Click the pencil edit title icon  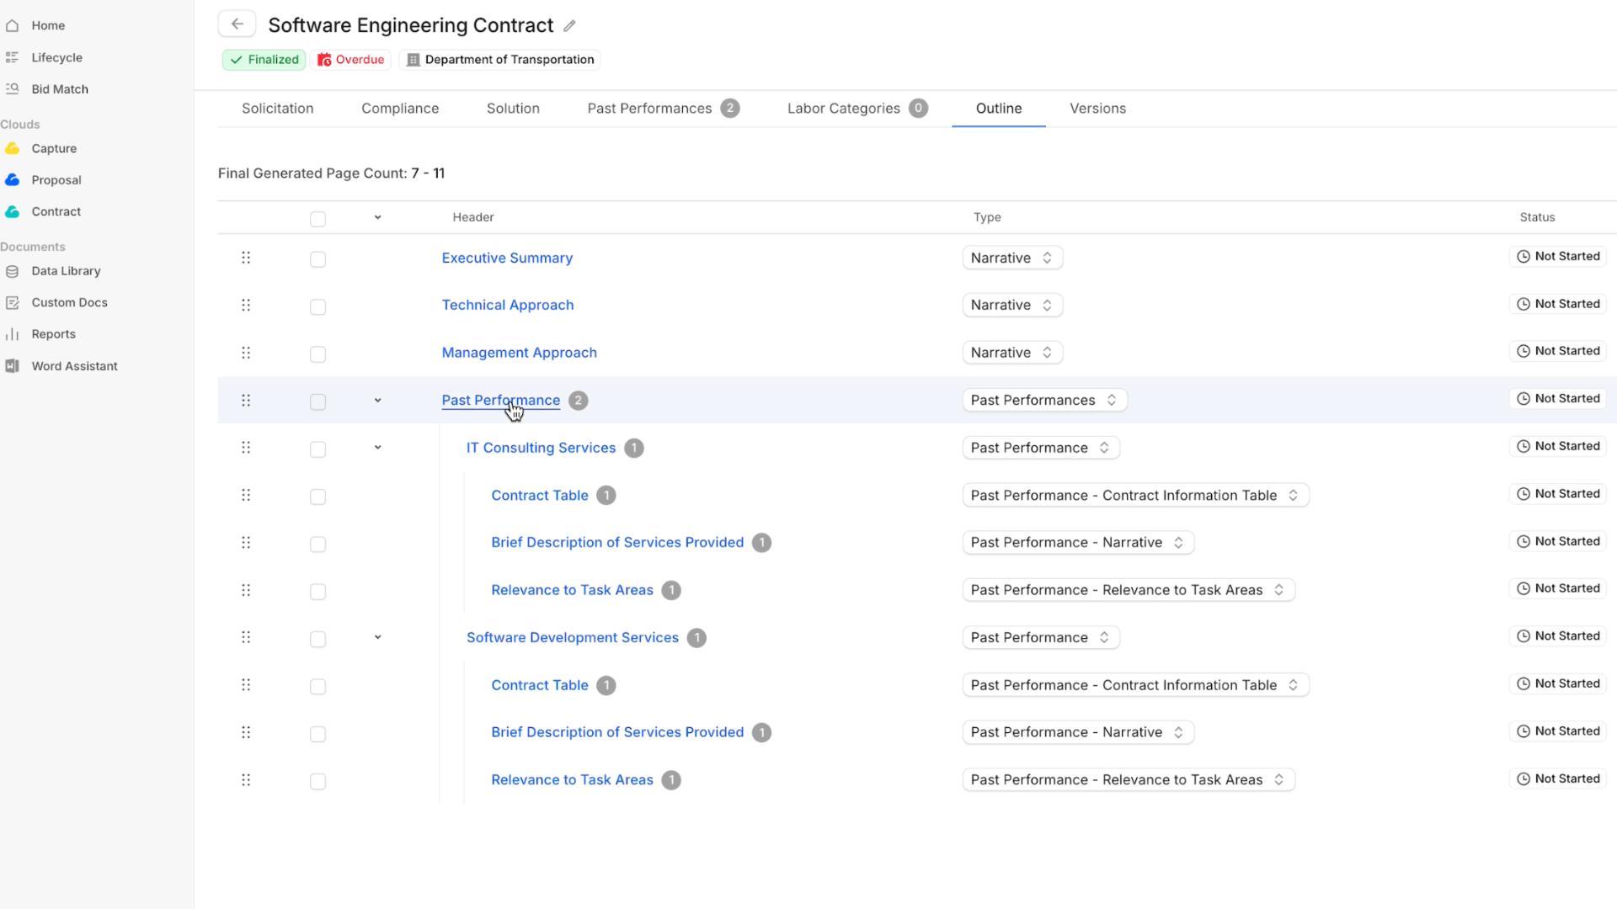point(569,26)
